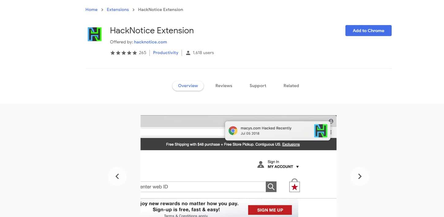This screenshot has width=444, height=217.
Task: Switch to the Reviews tab
Action: point(224,86)
